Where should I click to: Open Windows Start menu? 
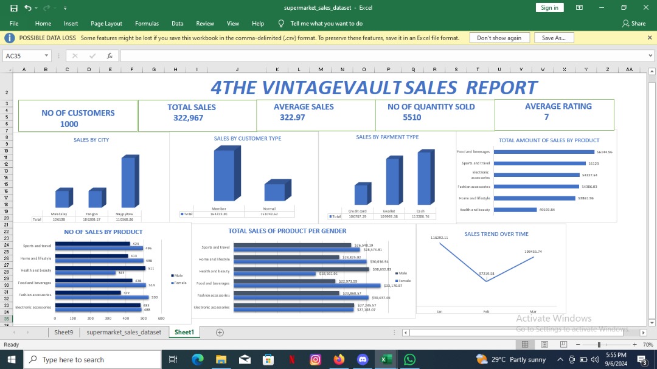12,359
